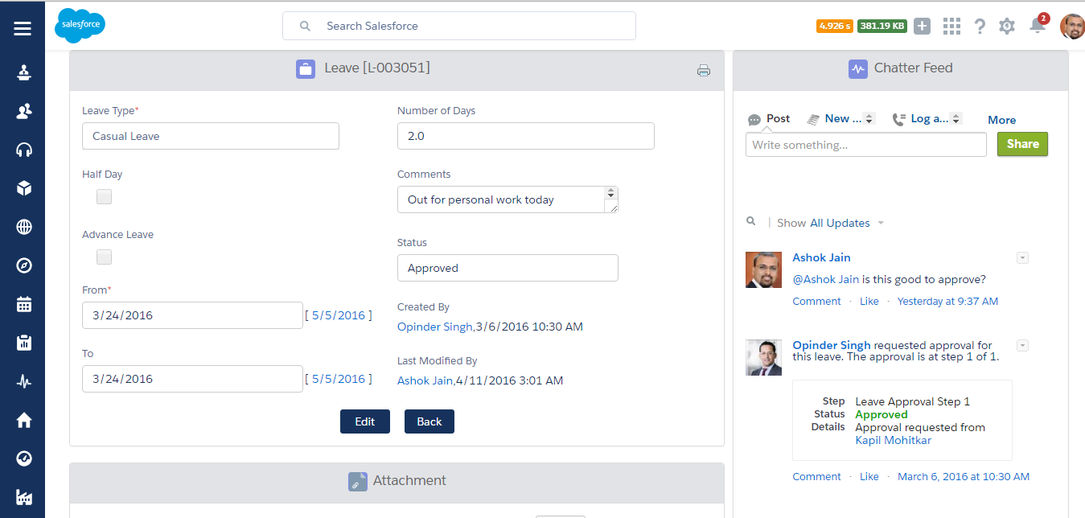Open Ashok Jain link under Last Modified By
Screen dimensions: 1085x518
pyautogui.click(x=425, y=380)
